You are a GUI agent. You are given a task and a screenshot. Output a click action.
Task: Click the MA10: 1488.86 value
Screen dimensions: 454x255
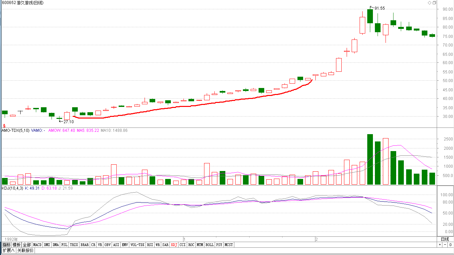point(114,130)
